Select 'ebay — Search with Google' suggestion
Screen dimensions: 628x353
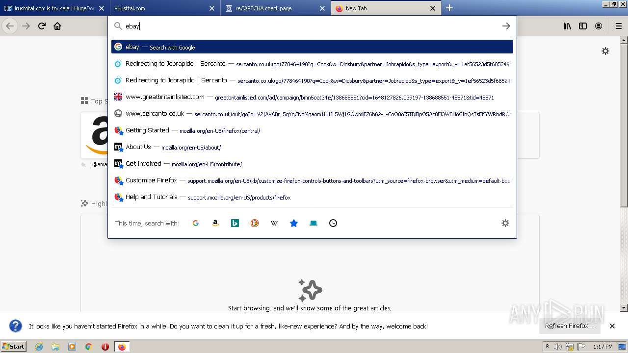click(312, 47)
